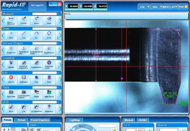The height and width of the screenshot is (131, 190).
Task: Choose the Angle measurement tool
Action: (x=49, y=20)
